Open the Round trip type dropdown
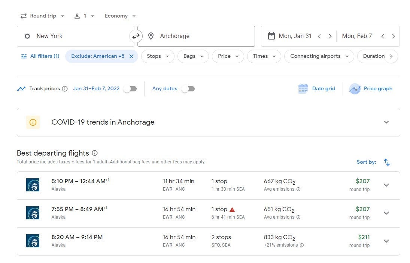Image resolution: width=410 pixels, height=263 pixels. click(42, 16)
